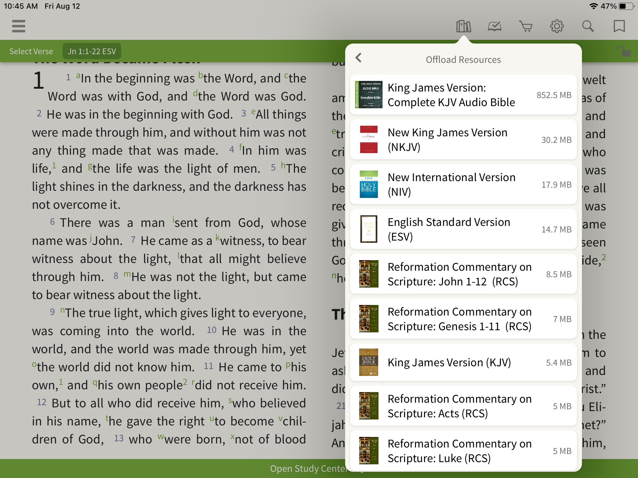Select Reformation Commentary Luke (RCS)
The height and width of the screenshot is (478, 638).
tap(464, 451)
